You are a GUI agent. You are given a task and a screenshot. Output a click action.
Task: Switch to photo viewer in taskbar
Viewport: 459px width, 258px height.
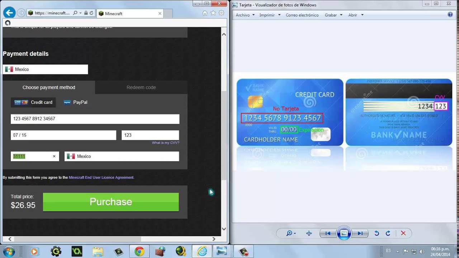click(x=222, y=252)
